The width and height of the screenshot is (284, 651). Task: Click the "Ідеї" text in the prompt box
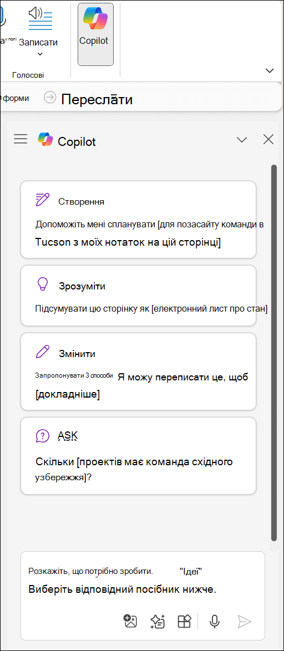click(x=191, y=571)
